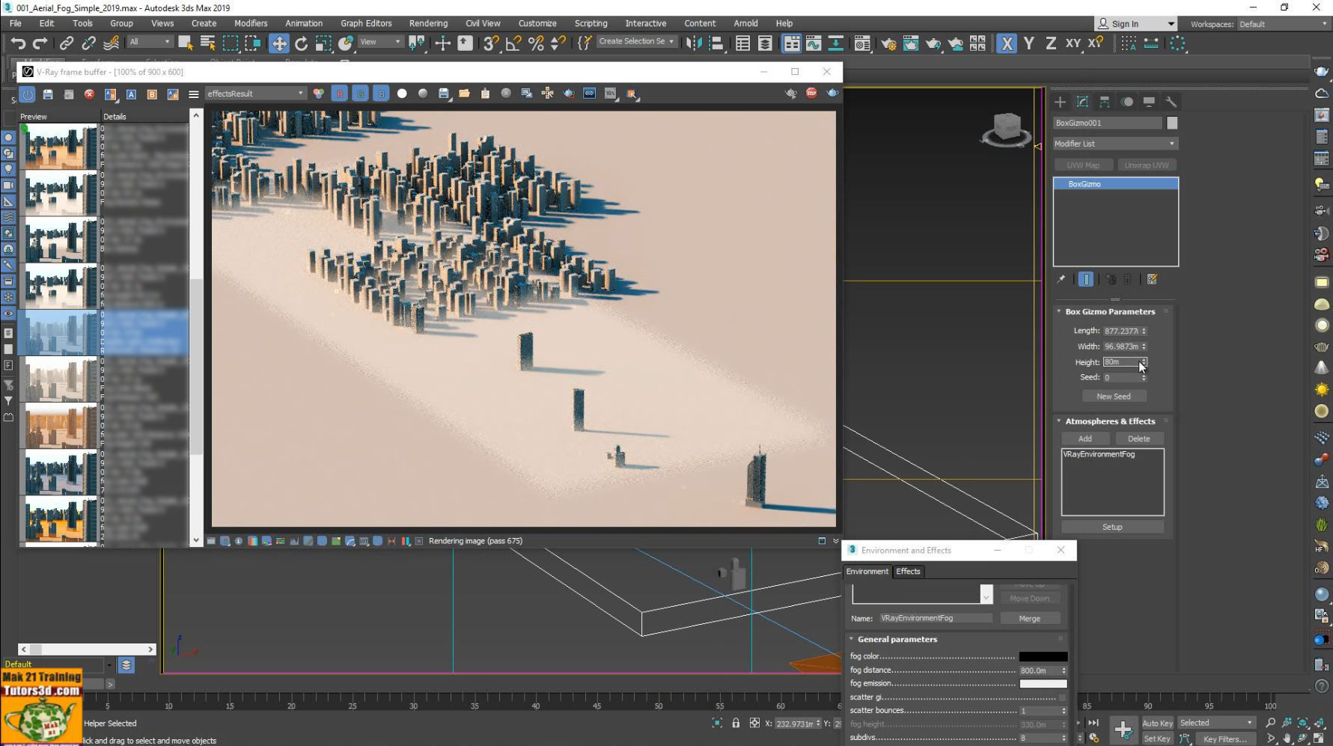Viewport: 1333px width, 746px height.
Task: Click the Go to End playback button
Action: [x=1093, y=723]
